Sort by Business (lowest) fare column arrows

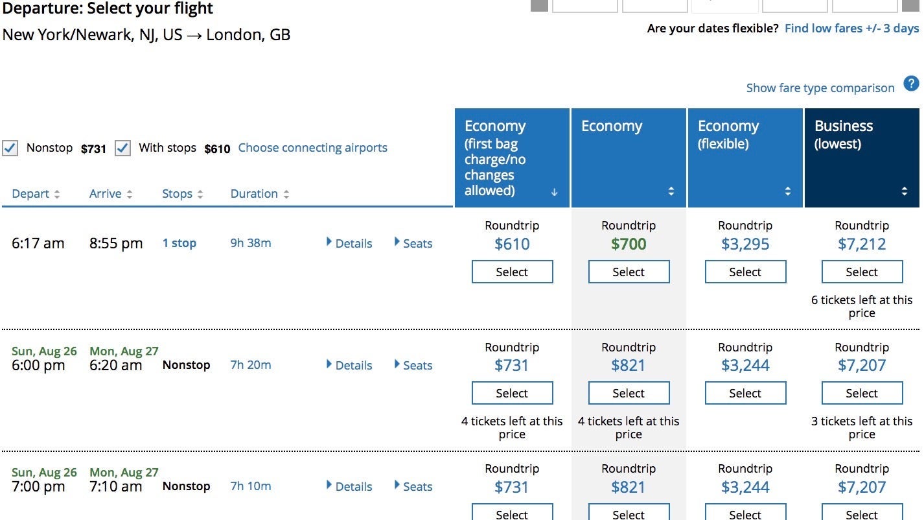904,191
